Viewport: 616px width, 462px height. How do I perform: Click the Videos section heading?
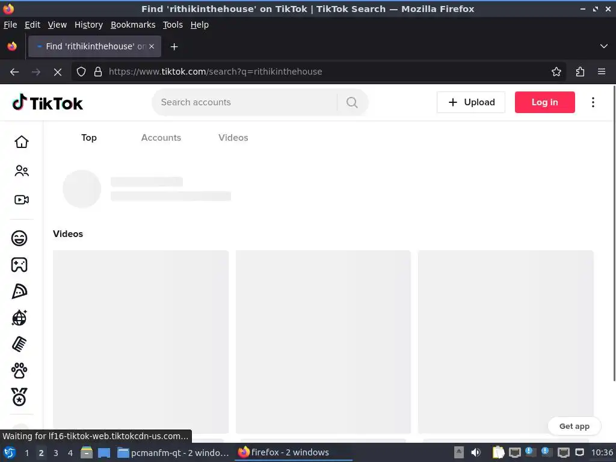click(68, 234)
